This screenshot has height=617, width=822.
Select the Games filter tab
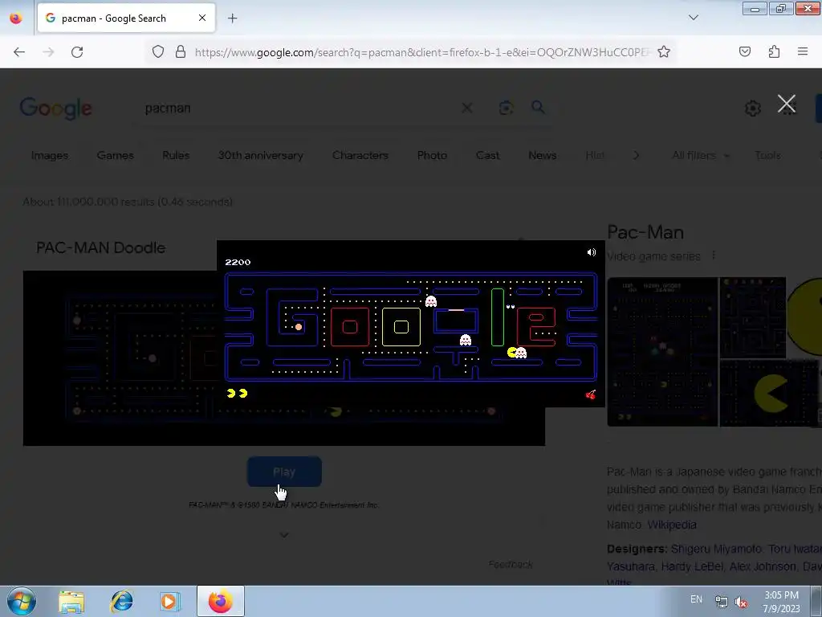coord(116,155)
